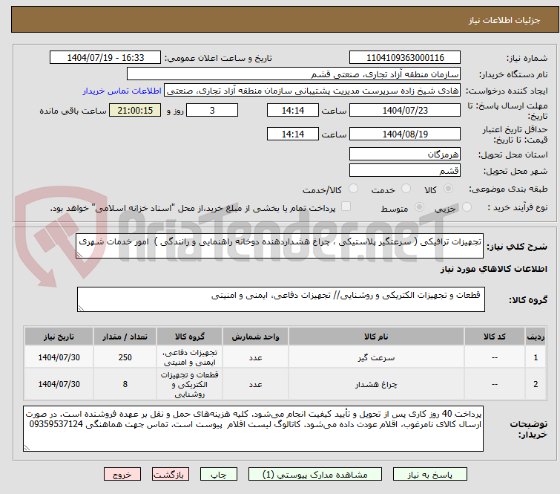Click the چاپ print button

click(219, 475)
